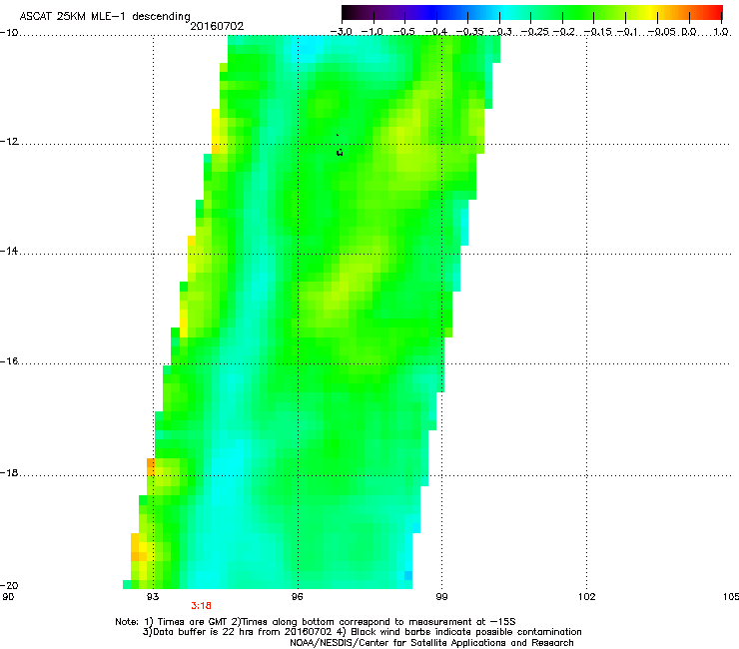This screenshot has height=649, width=739.
Task: Select the date 20160702 under the plot title
Action: click(x=217, y=26)
